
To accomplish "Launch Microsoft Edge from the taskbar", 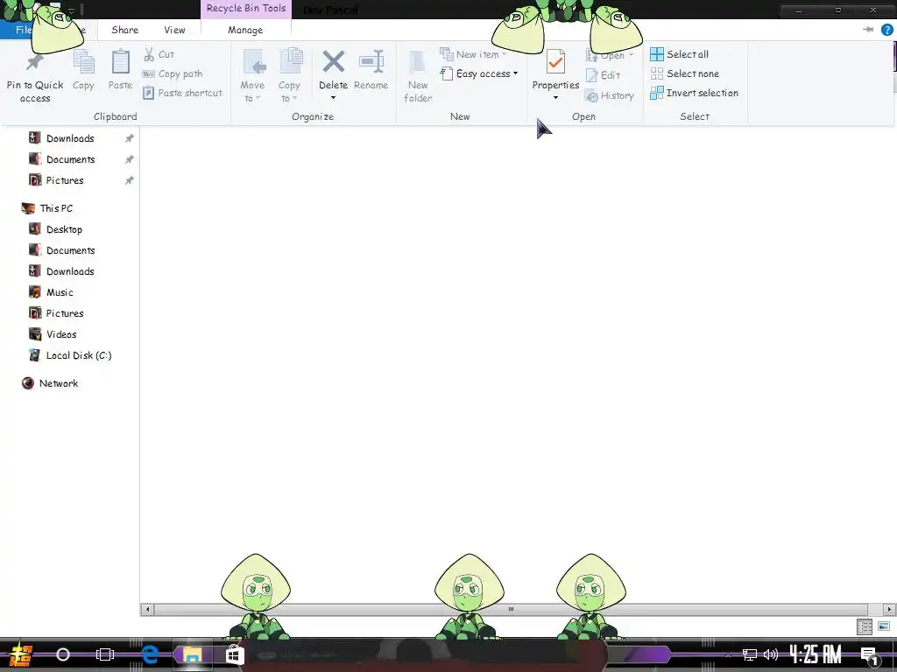I will (x=150, y=654).
